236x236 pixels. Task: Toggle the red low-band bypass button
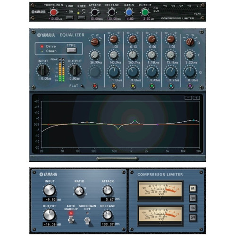[95, 86]
